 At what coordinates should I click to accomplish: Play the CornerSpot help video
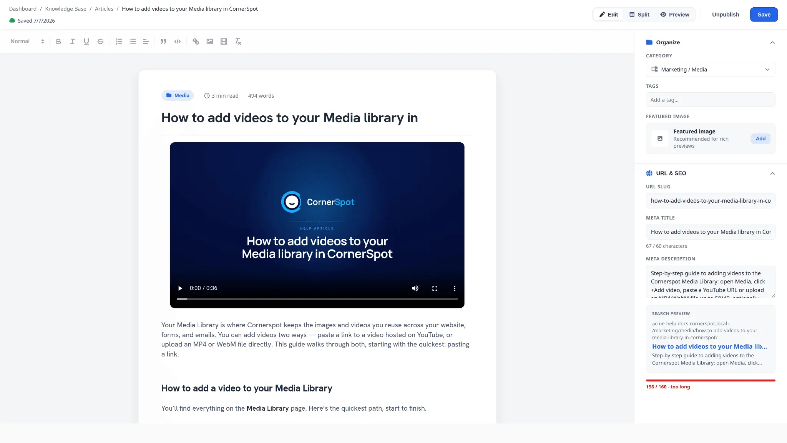[x=180, y=288]
